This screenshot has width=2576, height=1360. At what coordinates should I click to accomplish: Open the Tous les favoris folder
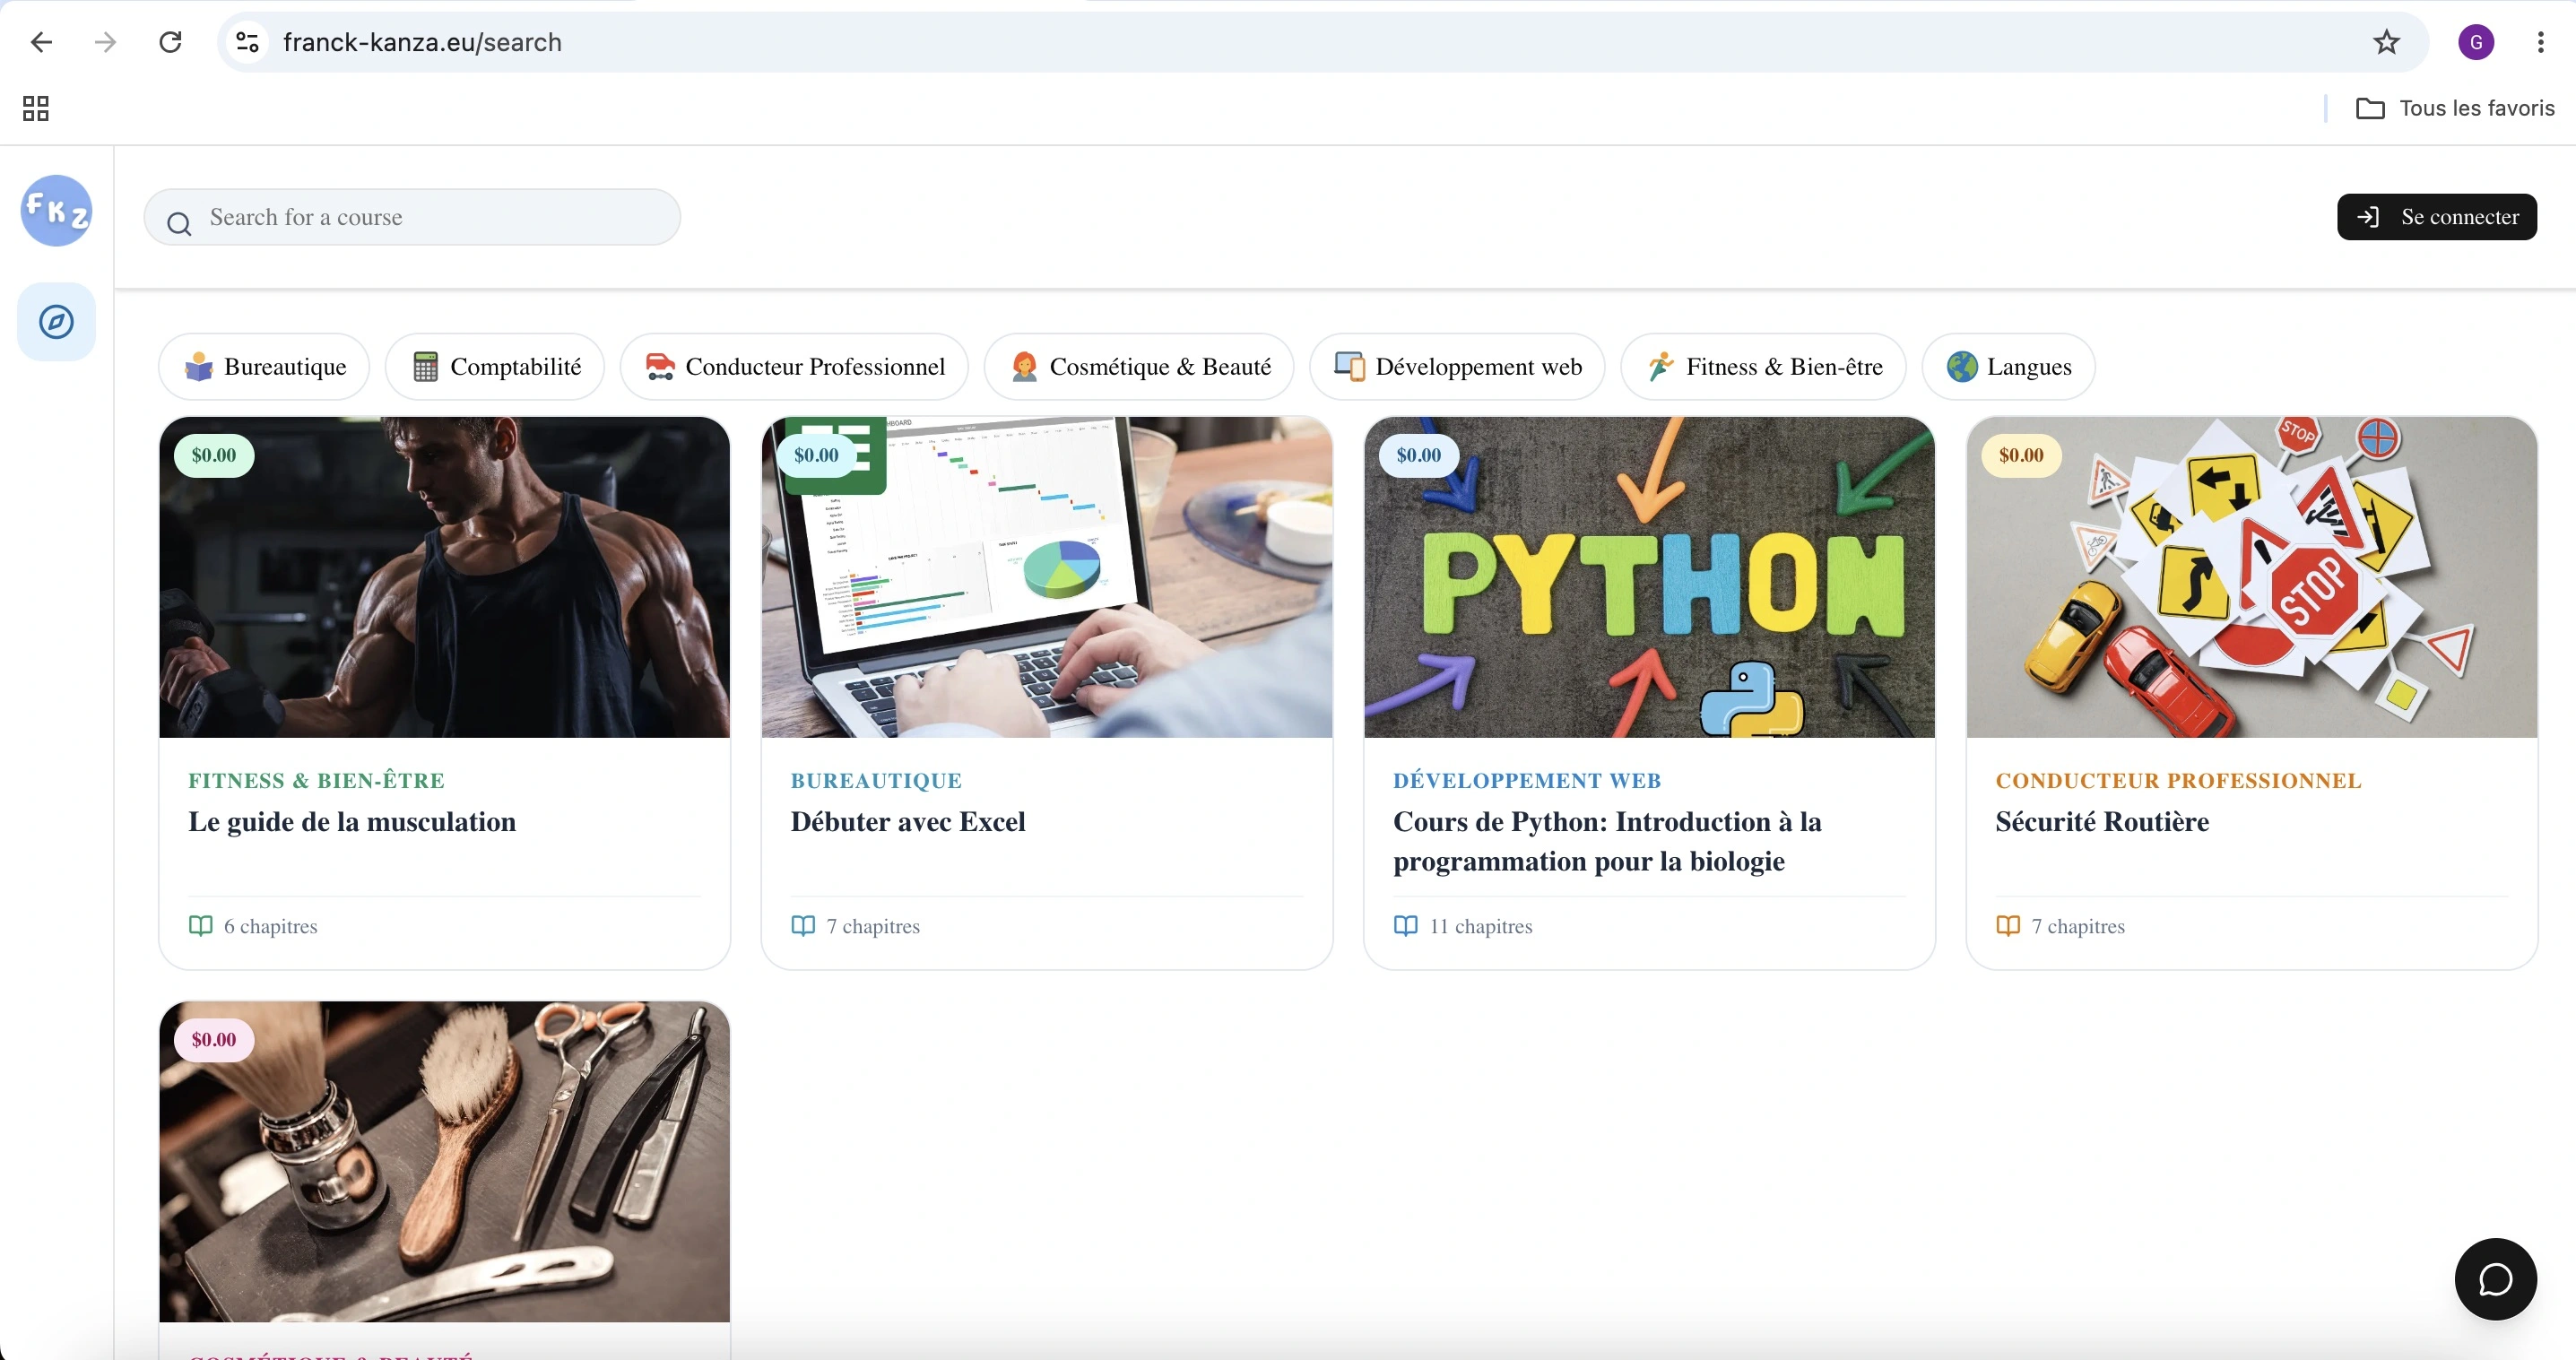(2456, 108)
